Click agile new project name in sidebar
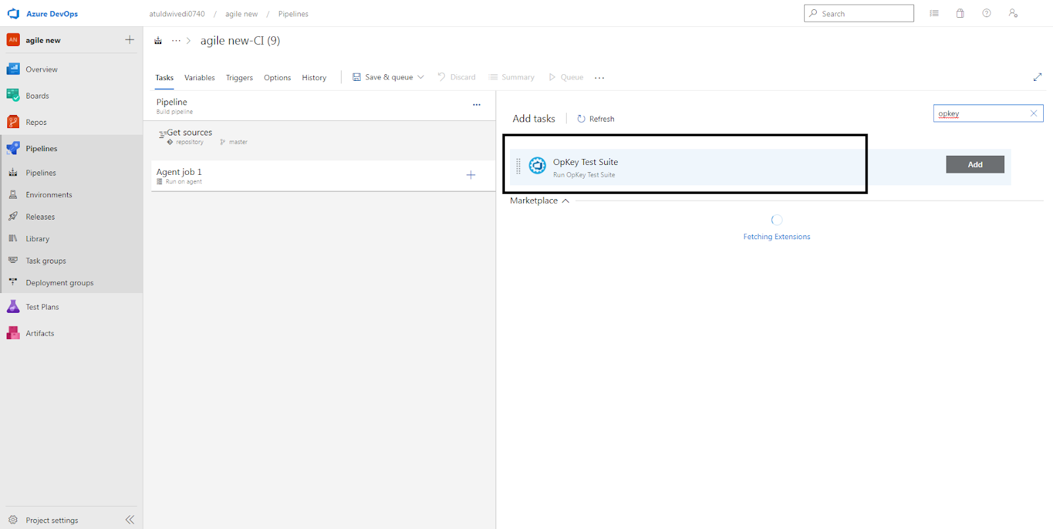Viewport: 1053px width, 529px height. pos(43,40)
